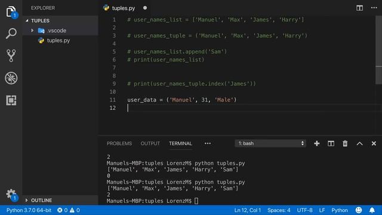Viewport: 382px width, 215px height.
Task: Maximize the panel with up chevron
Action: click(359, 143)
